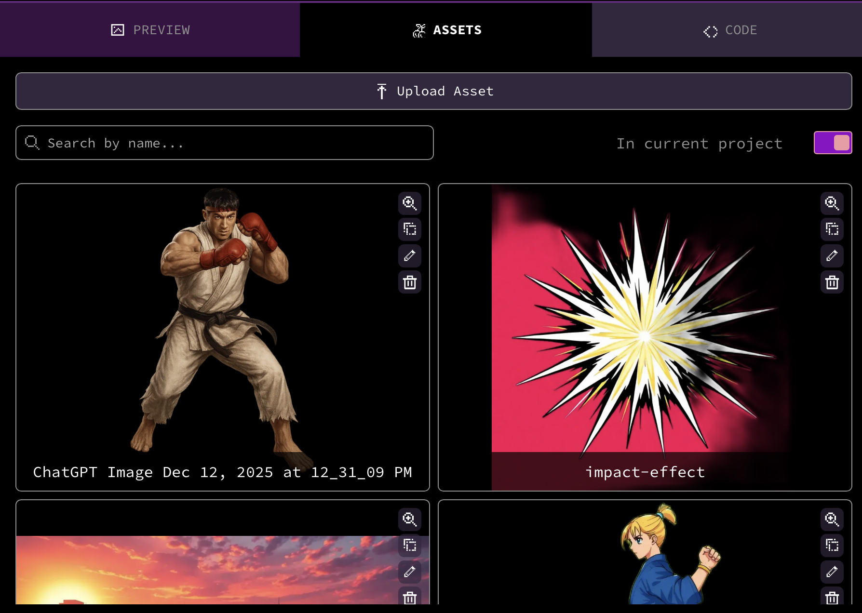Screen dimensions: 862x613
Task: Toggle the In current project switch
Action: 833,143
